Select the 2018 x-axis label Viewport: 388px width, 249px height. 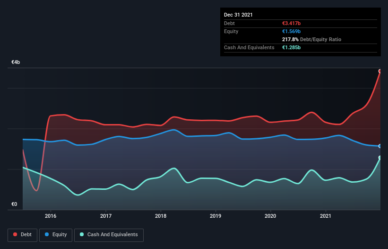pyautogui.click(x=161, y=216)
